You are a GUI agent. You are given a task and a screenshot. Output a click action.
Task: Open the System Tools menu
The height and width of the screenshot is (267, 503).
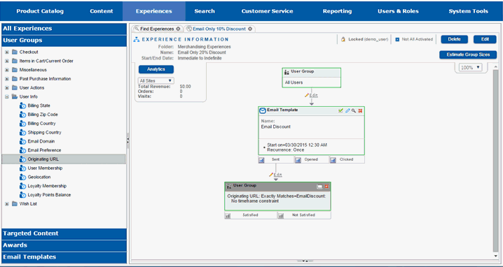(469, 11)
